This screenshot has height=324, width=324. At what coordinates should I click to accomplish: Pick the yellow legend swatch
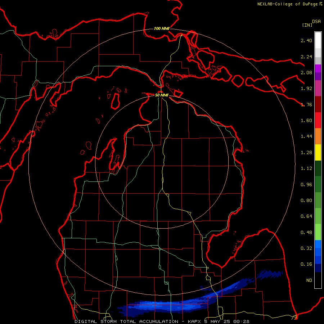click(x=318, y=153)
